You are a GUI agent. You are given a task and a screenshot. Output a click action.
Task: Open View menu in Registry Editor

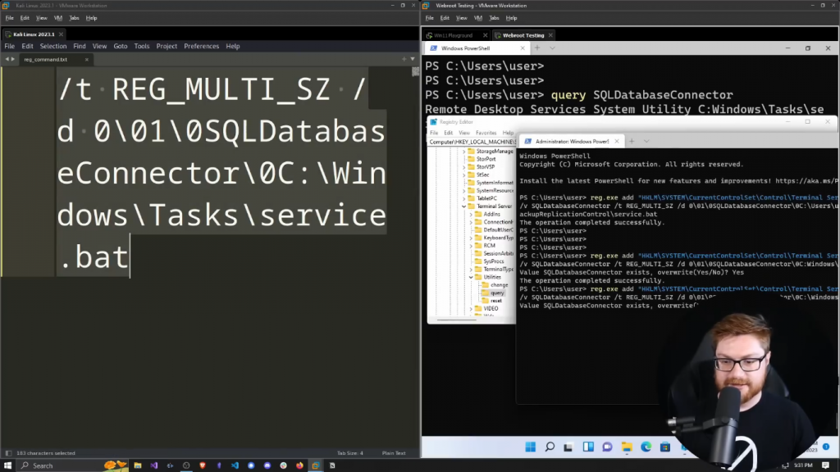point(464,133)
